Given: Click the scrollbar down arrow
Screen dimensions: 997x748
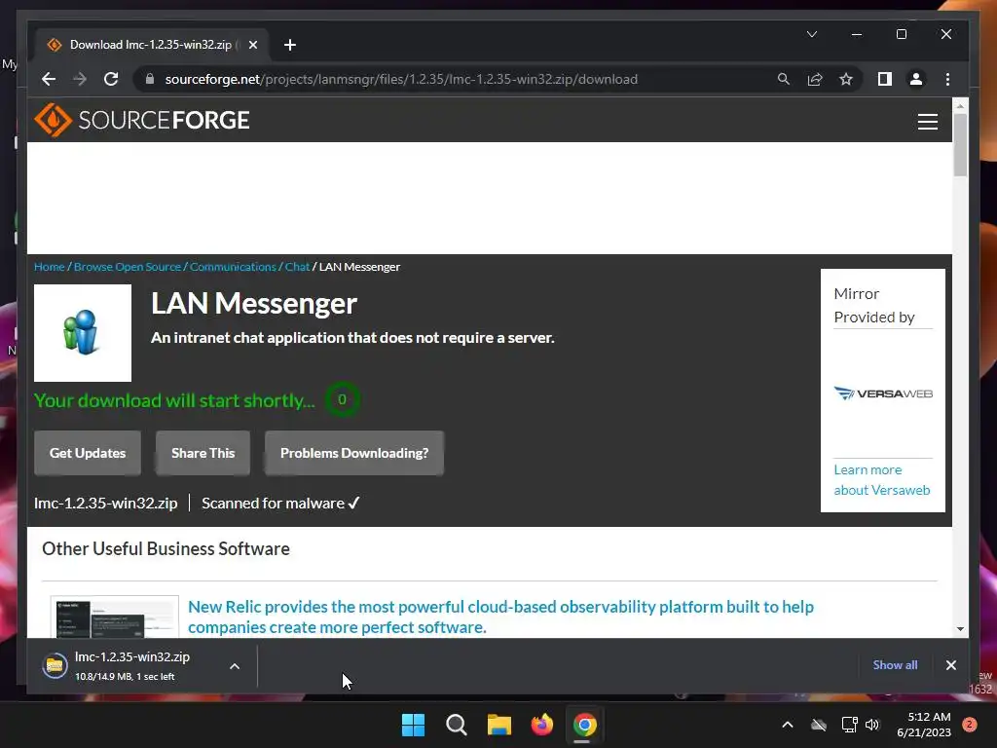Looking at the screenshot, I should [960, 629].
